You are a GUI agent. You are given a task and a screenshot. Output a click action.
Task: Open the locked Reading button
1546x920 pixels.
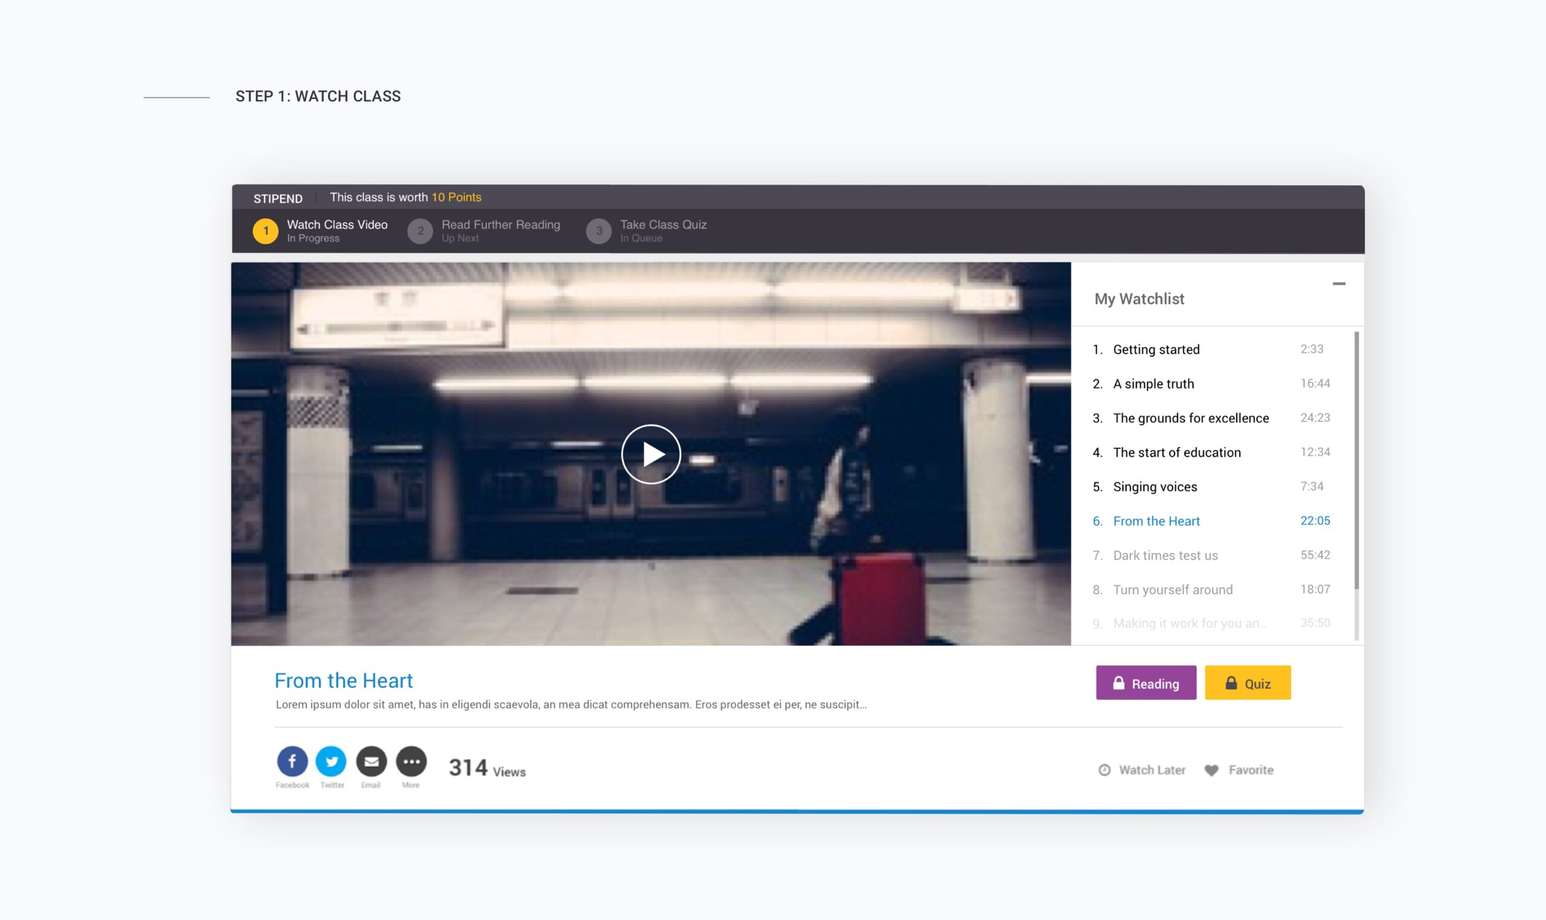pos(1146,682)
